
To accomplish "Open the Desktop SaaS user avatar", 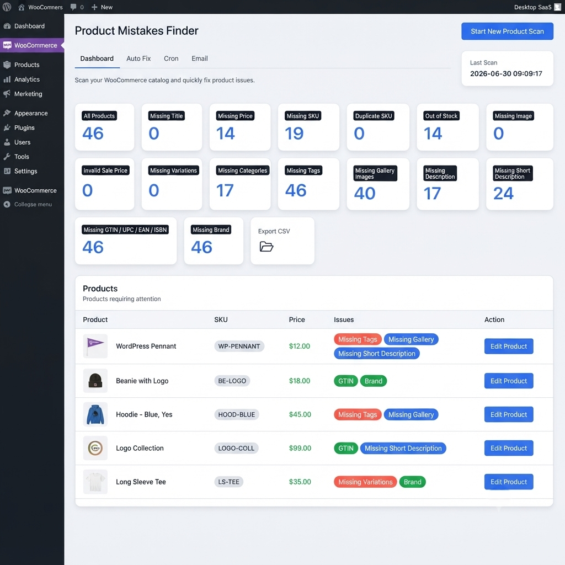I will pyautogui.click(x=557, y=7).
